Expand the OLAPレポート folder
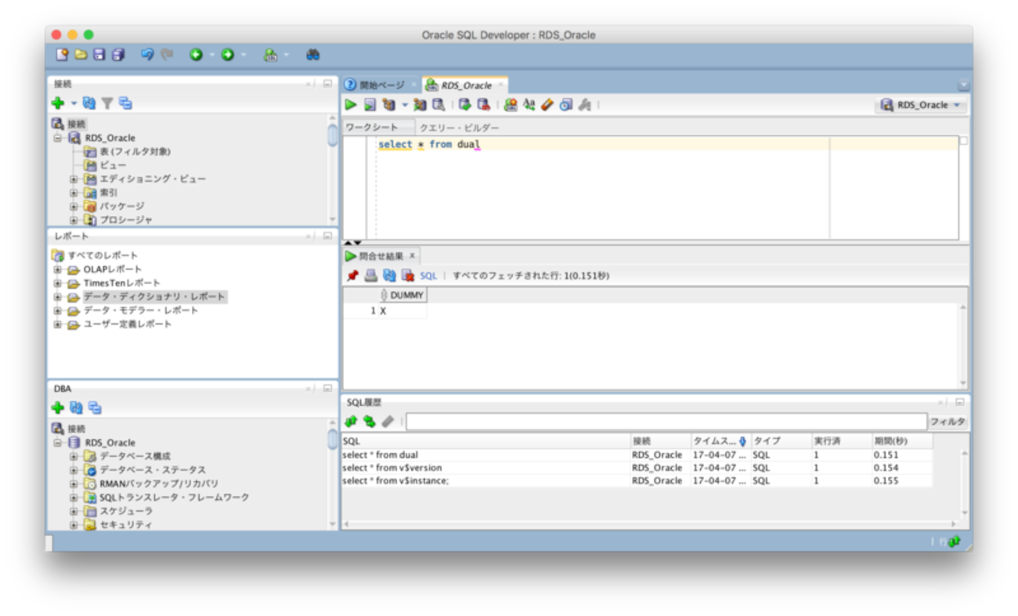This screenshot has width=1018, height=616. point(58,269)
